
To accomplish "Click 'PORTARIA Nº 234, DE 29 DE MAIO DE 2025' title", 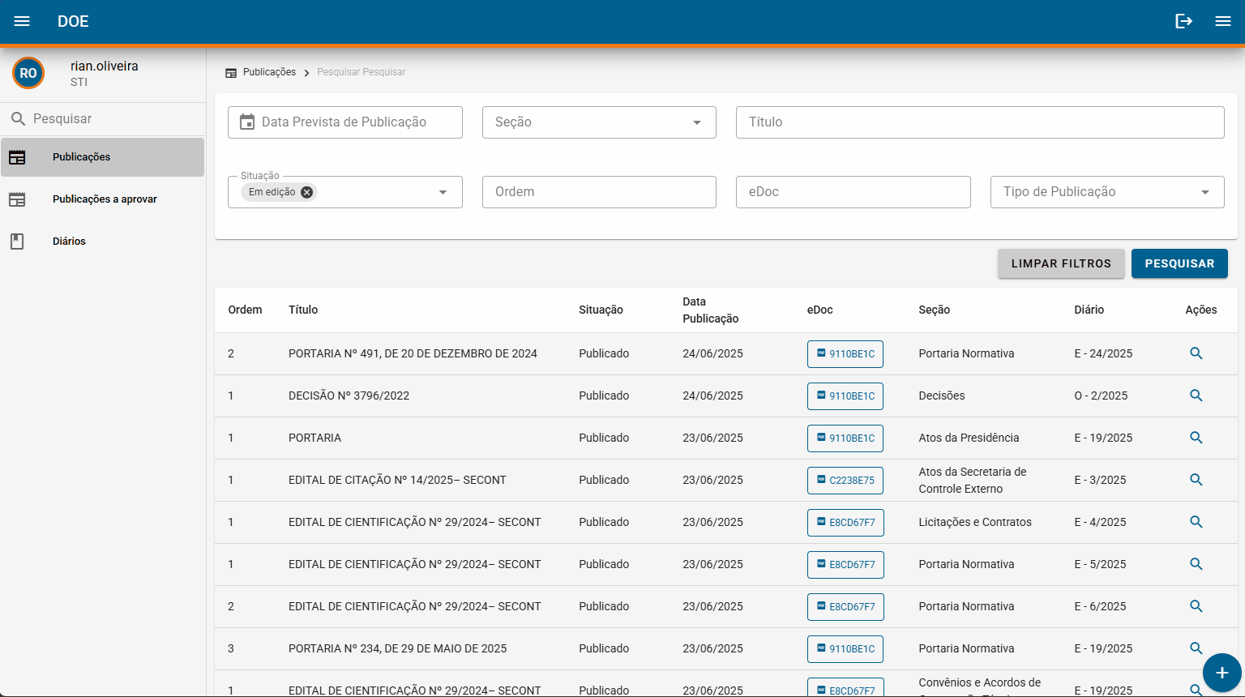I will [x=397, y=648].
